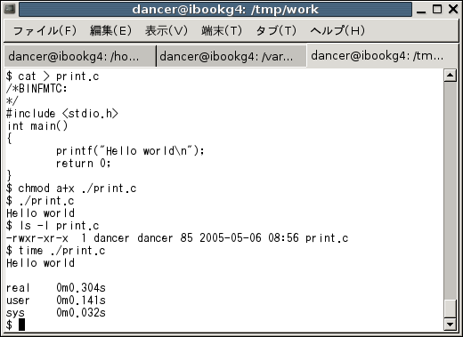Viewport: 463px width, 337px height.
Task: Open the 編集(E) menu
Action: point(110,30)
